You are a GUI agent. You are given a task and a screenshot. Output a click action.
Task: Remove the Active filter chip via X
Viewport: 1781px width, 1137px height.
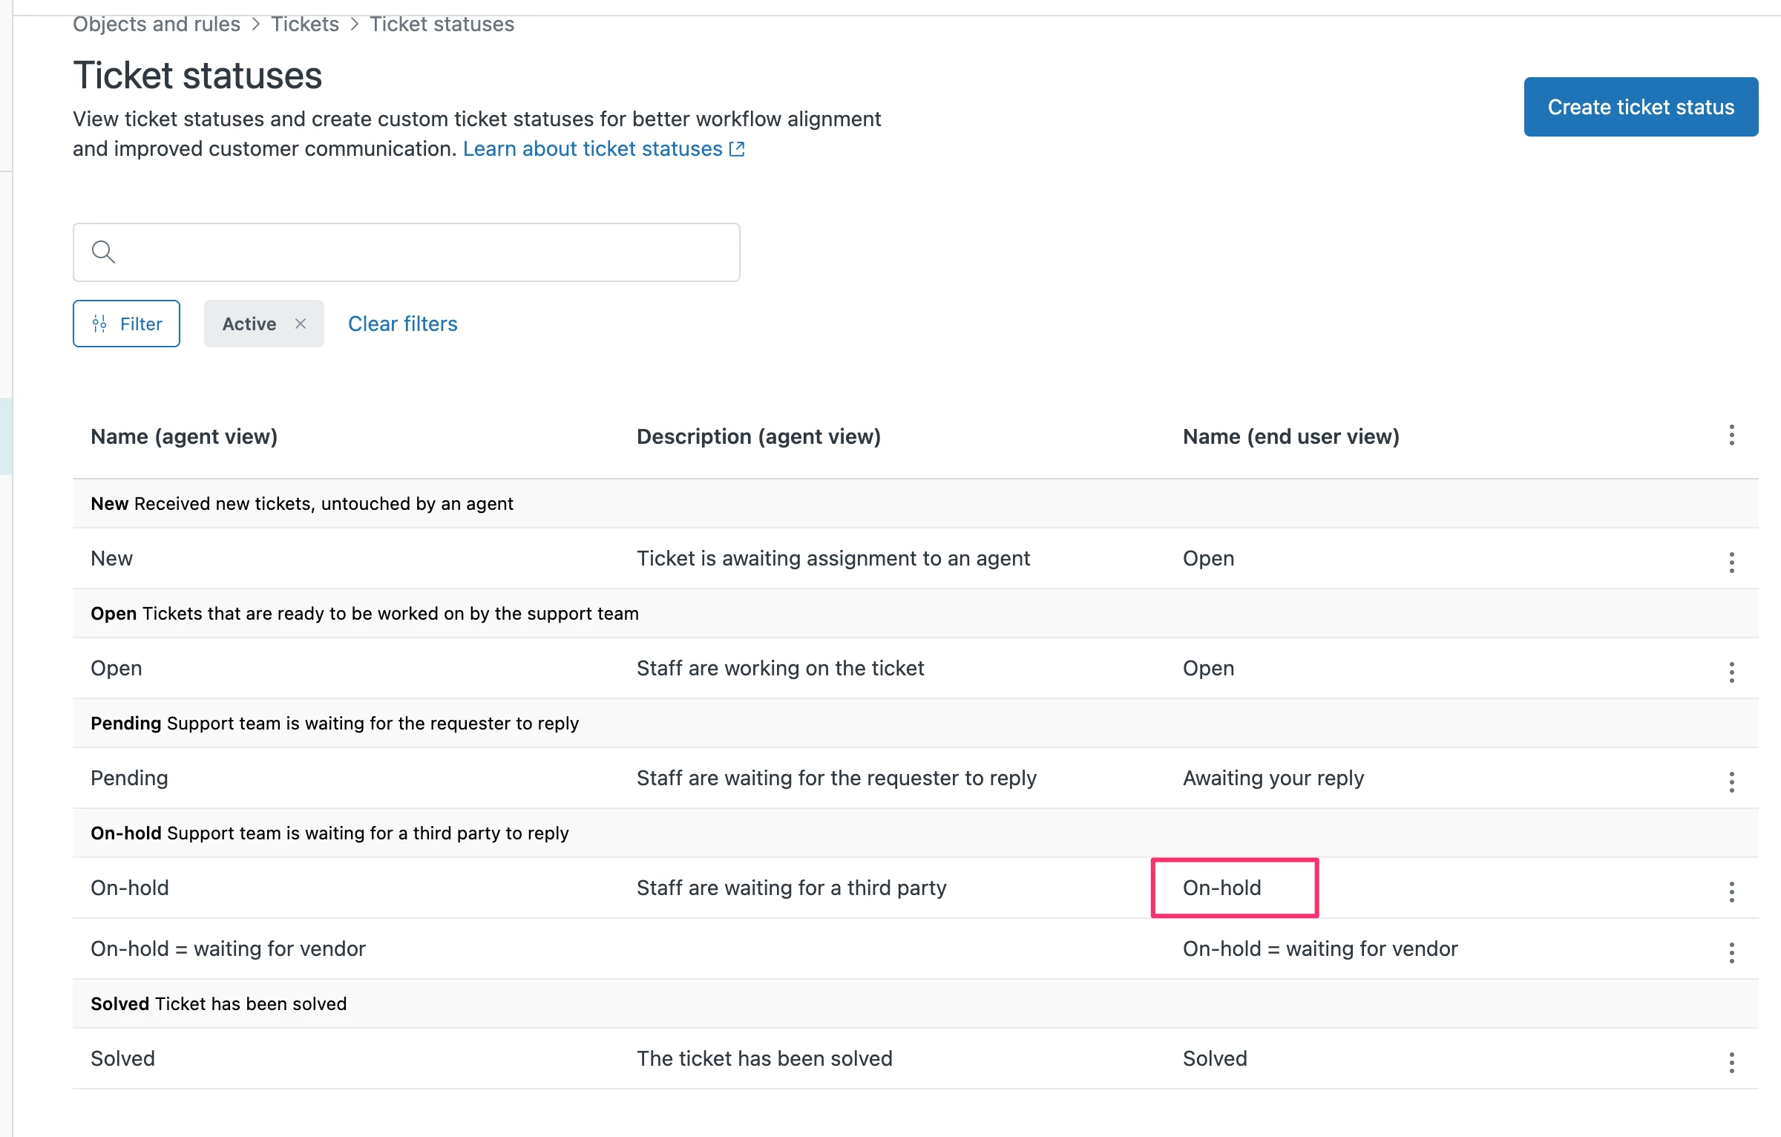click(x=301, y=324)
